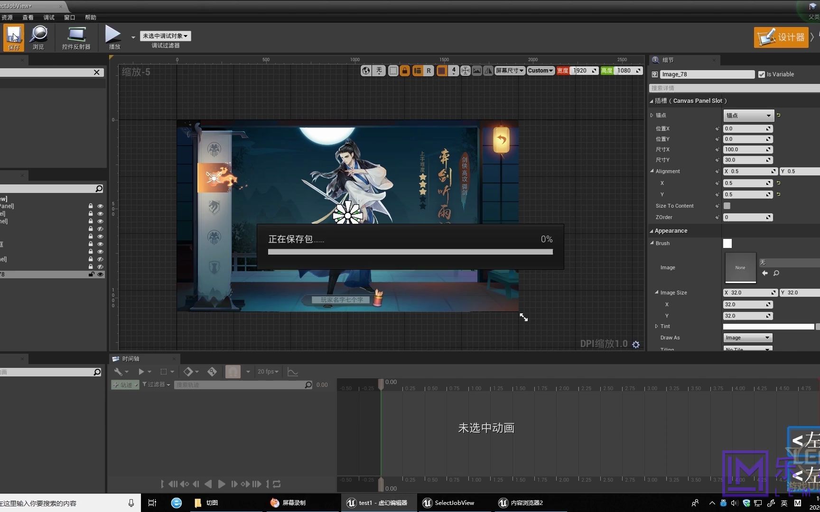The width and height of the screenshot is (820, 512).
Task: Open the grid snap size 4 dropdown
Action: pos(454,71)
